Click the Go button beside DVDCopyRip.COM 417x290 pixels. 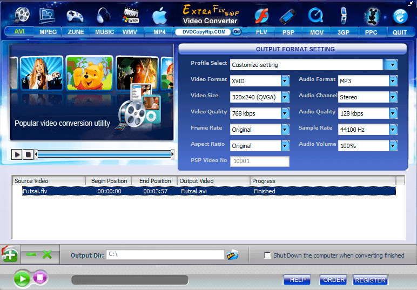click(237, 32)
